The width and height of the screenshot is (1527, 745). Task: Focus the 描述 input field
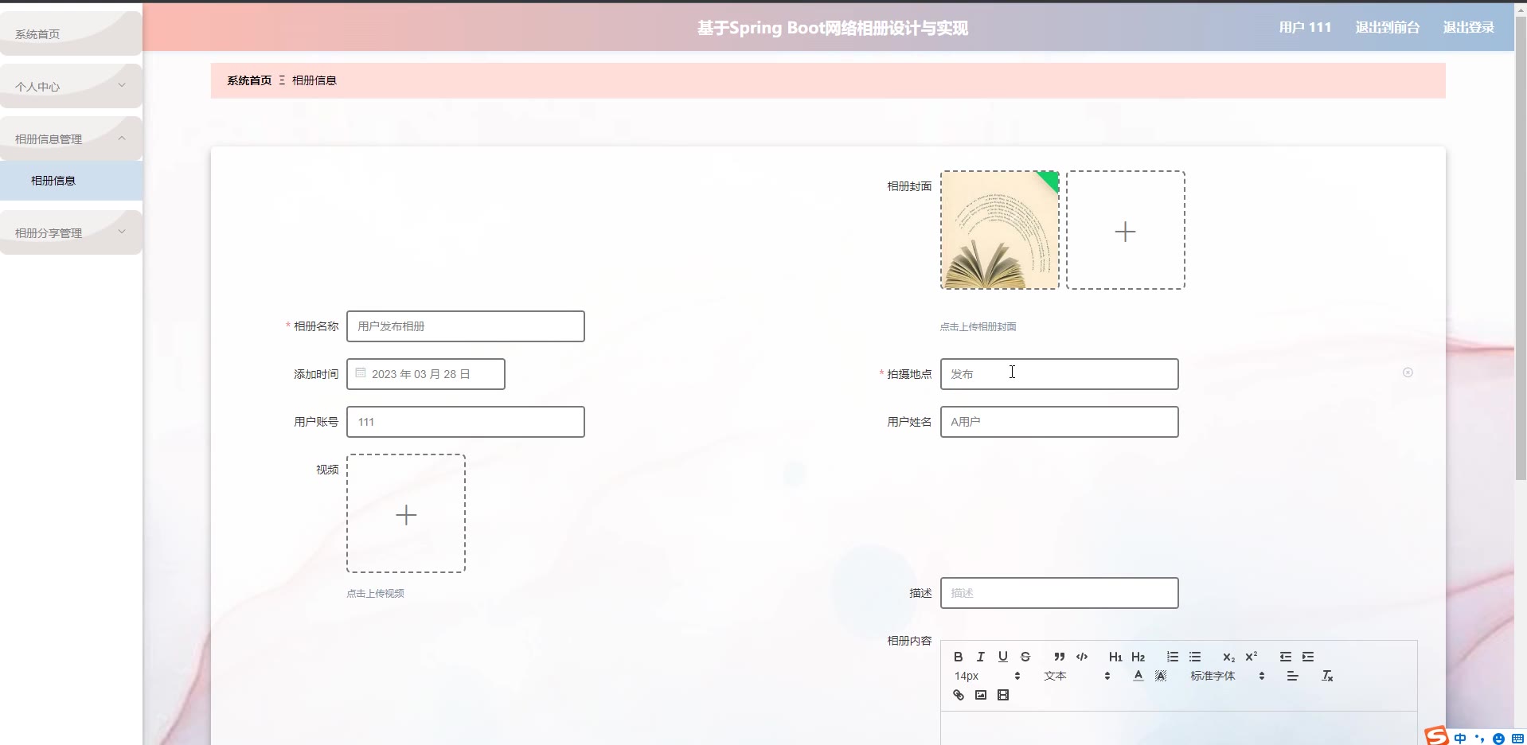pos(1059,593)
